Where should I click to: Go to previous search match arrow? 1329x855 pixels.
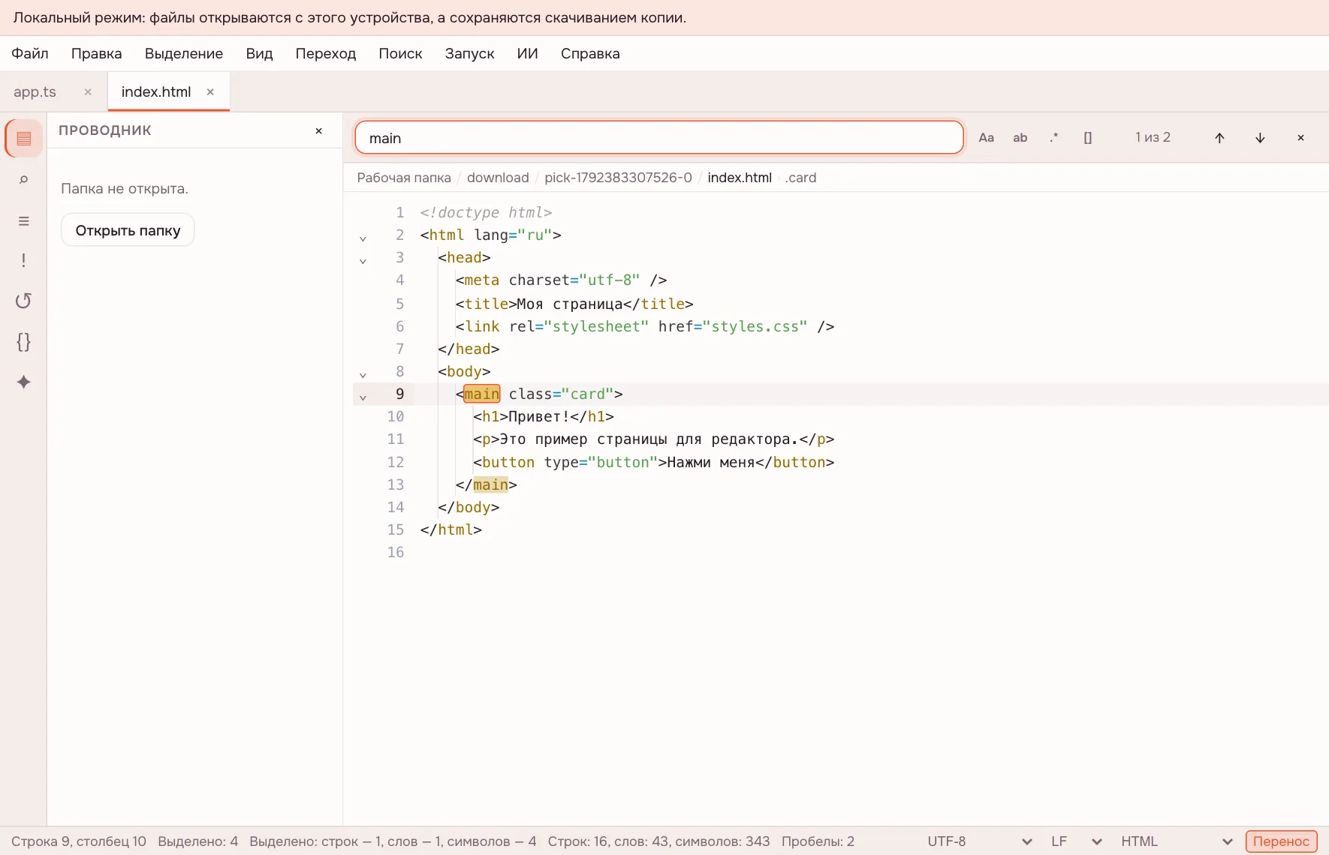[x=1219, y=138]
